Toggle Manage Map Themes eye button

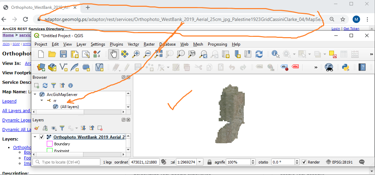(54, 128)
